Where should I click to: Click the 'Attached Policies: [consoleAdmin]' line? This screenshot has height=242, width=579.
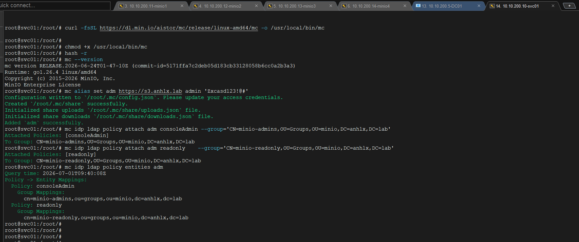coord(57,135)
